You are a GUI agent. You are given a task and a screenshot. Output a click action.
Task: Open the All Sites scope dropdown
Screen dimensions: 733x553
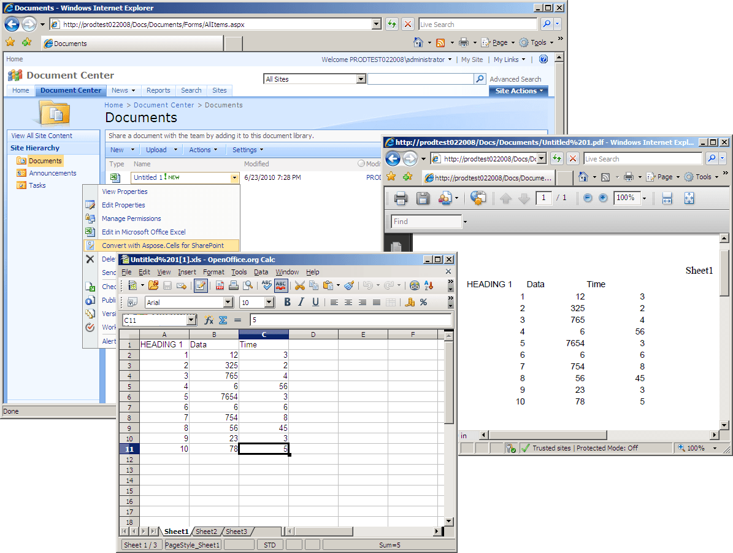[x=361, y=79]
